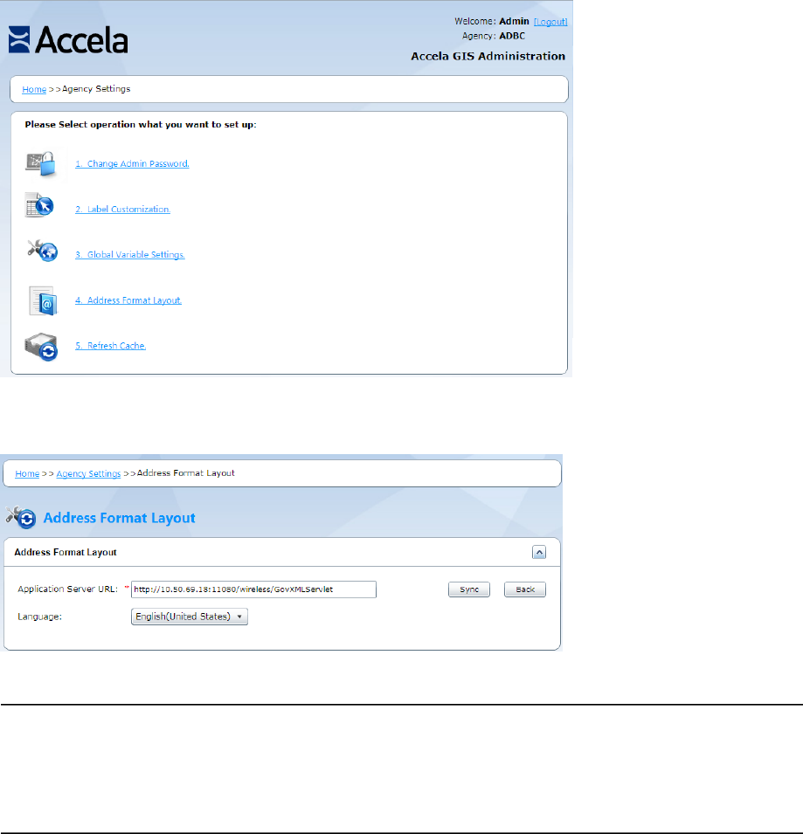The image size is (803, 834).
Task: Click the Application Server URL label
Action: coord(67,589)
